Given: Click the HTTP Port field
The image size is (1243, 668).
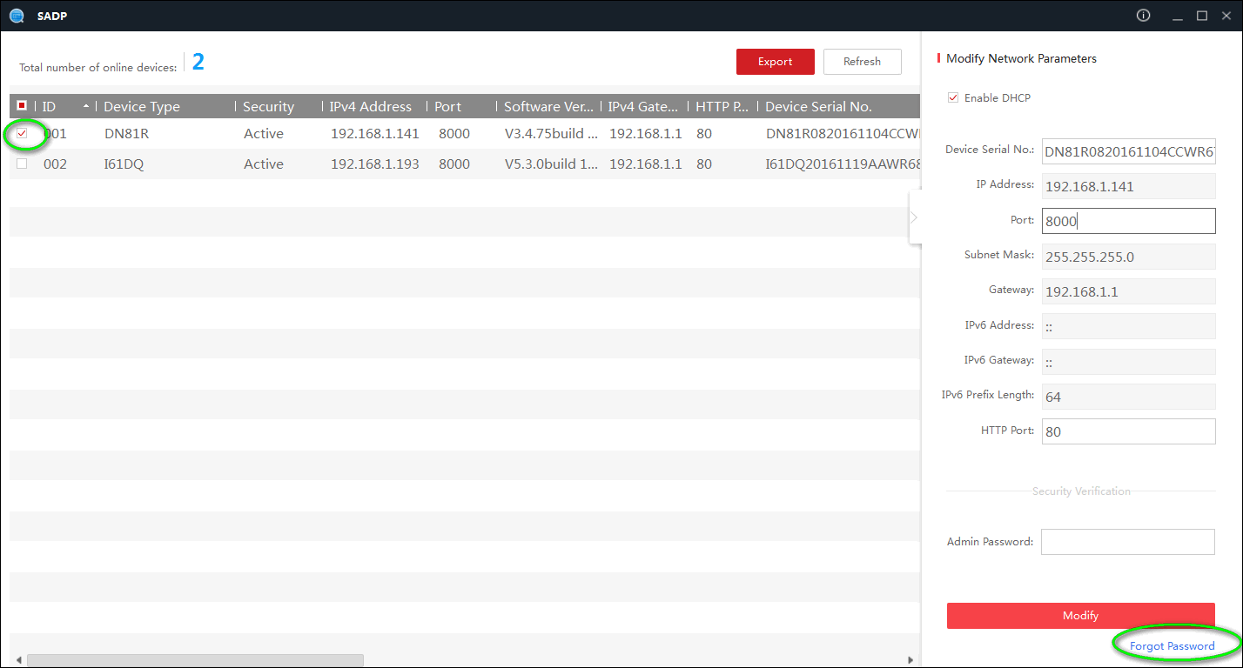Looking at the screenshot, I should (1128, 431).
